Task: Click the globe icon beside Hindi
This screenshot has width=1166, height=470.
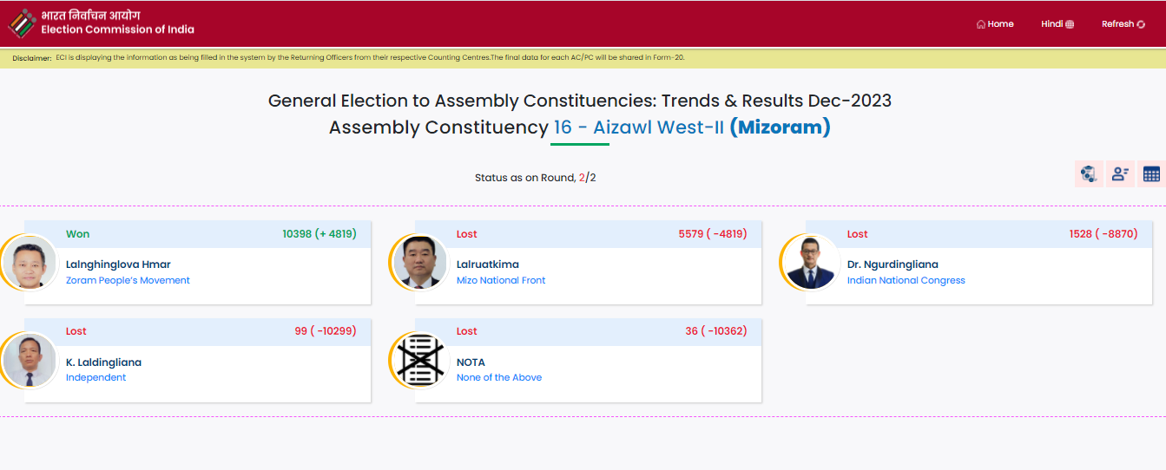Action: tap(1070, 24)
